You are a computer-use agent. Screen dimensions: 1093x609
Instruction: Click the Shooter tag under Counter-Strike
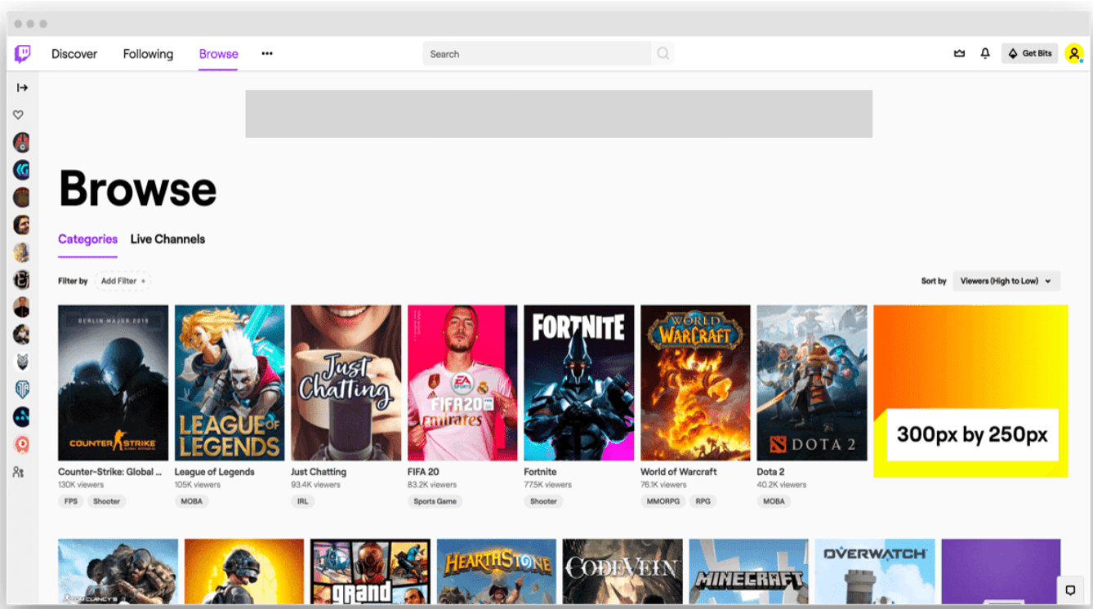click(106, 501)
